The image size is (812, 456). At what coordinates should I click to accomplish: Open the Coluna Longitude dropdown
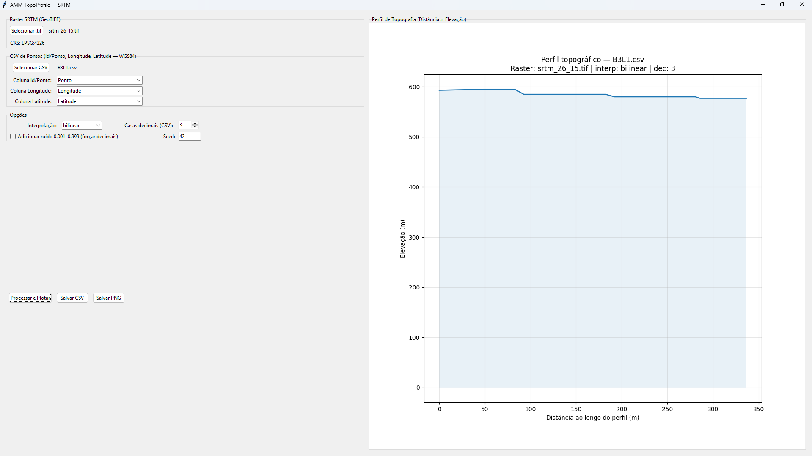click(99, 91)
